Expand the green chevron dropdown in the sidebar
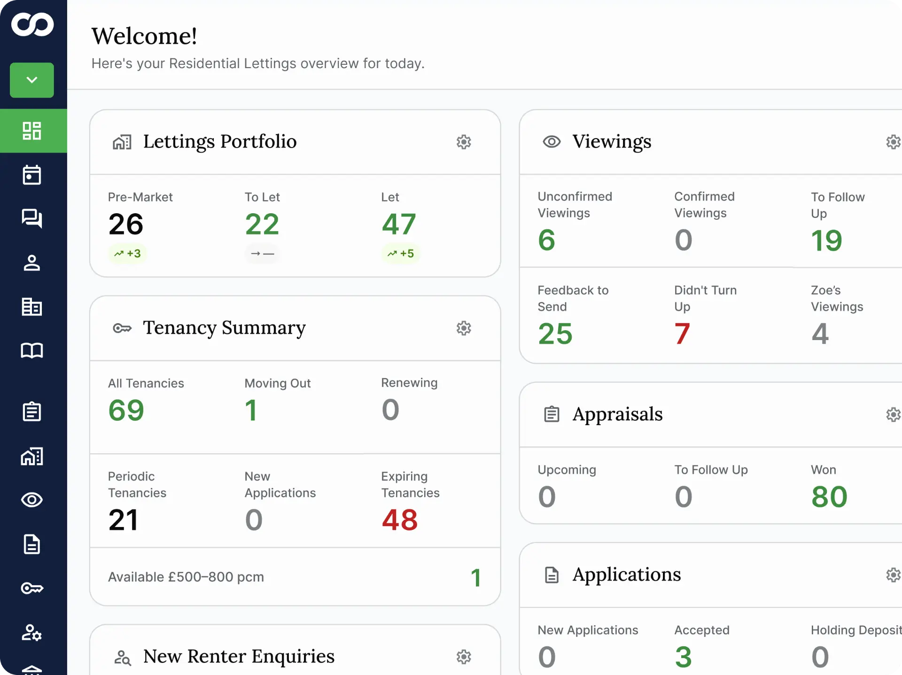 (32, 80)
